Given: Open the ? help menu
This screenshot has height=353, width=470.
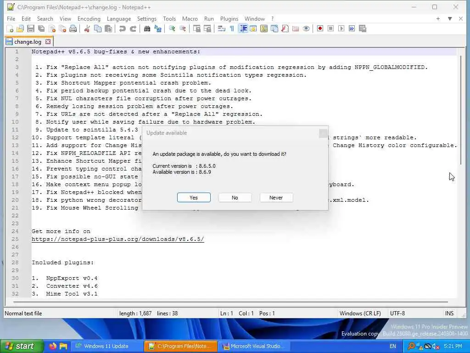Looking at the screenshot, I should pos(272,18).
